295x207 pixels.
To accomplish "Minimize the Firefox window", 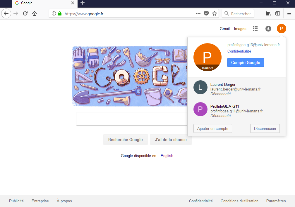I will pos(261,3).
